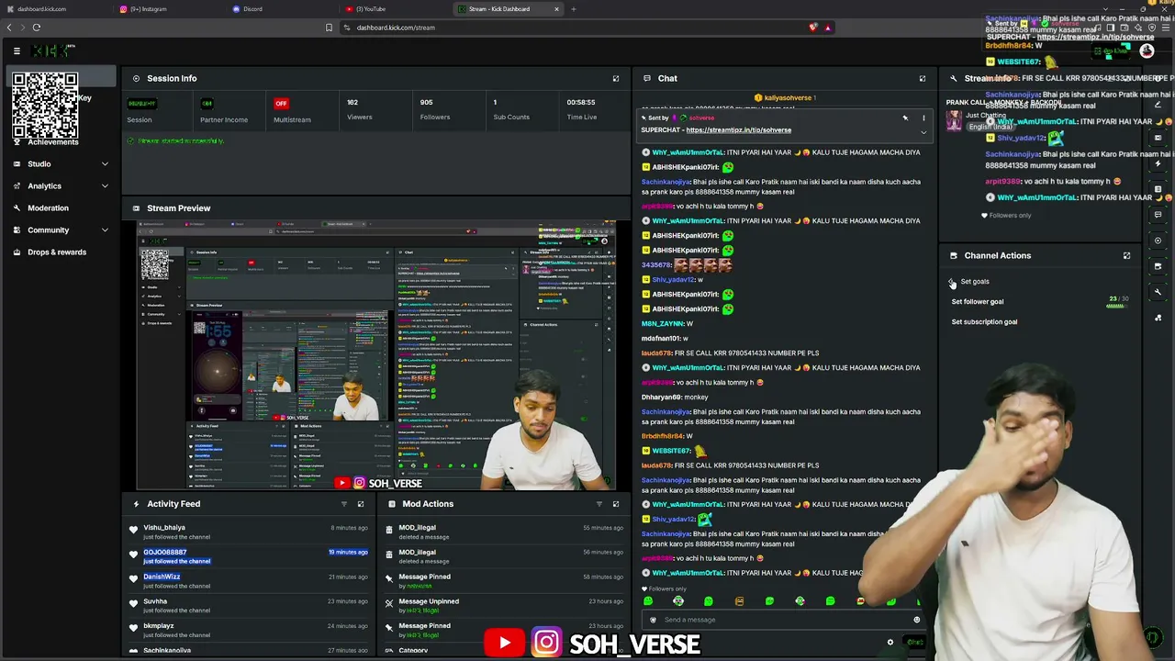Select the bkmplayz follow entry
This screenshot has width=1175, height=661.
click(x=250, y=630)
